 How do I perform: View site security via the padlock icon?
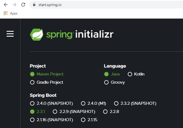pyautogui.click(x=34, y=5)
